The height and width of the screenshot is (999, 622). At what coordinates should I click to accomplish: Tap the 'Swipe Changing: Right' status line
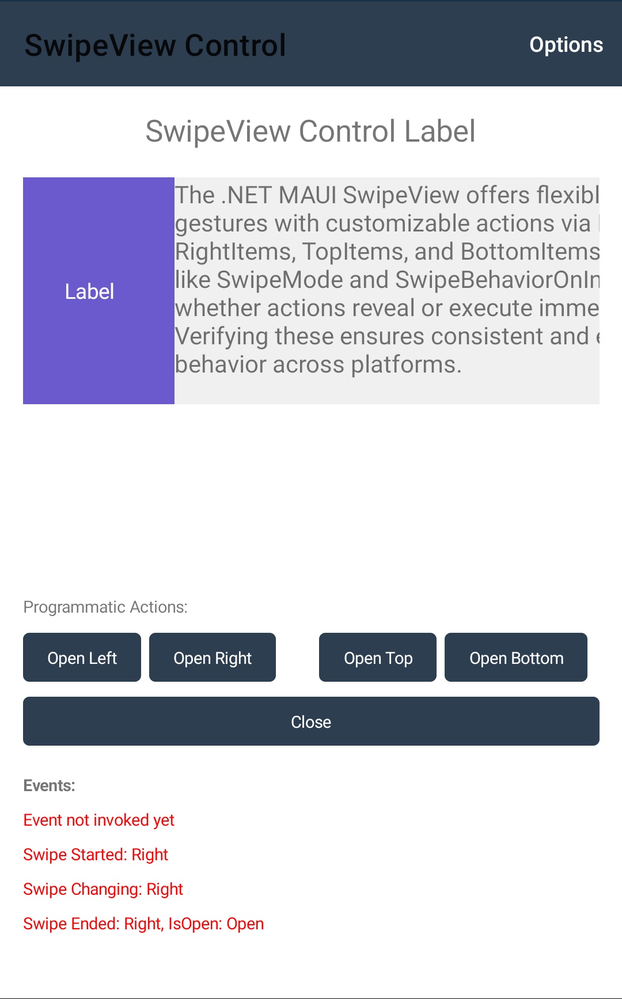pyautogui.click(x=103, y=889)
